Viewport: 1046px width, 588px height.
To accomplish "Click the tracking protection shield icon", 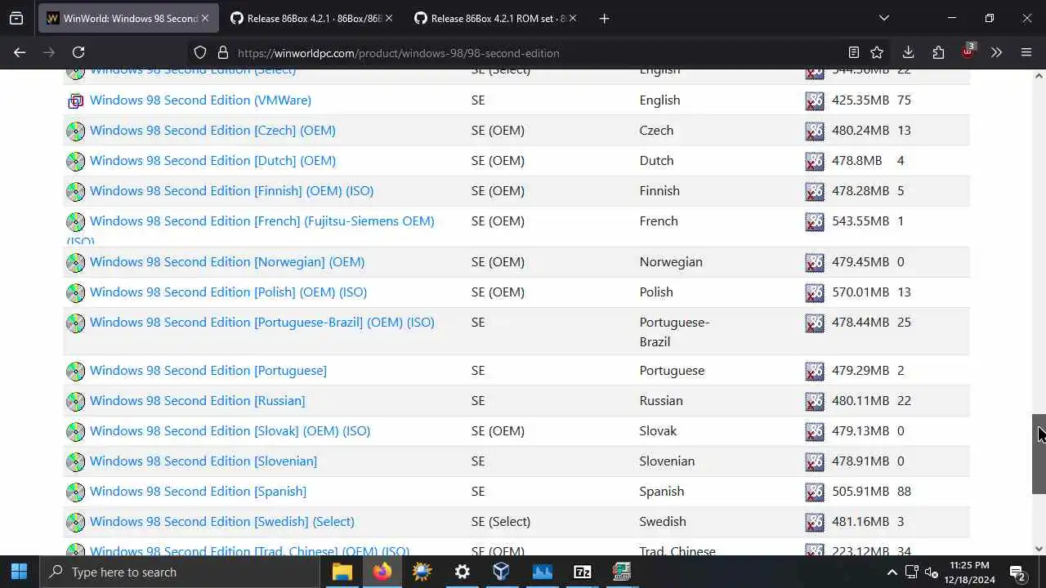I will pyautogui.click(x=200, y=52).
